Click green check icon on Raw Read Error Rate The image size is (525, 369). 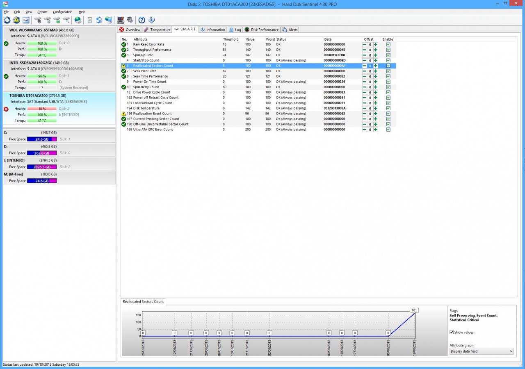pyautogui.click(x=123, y=44)
